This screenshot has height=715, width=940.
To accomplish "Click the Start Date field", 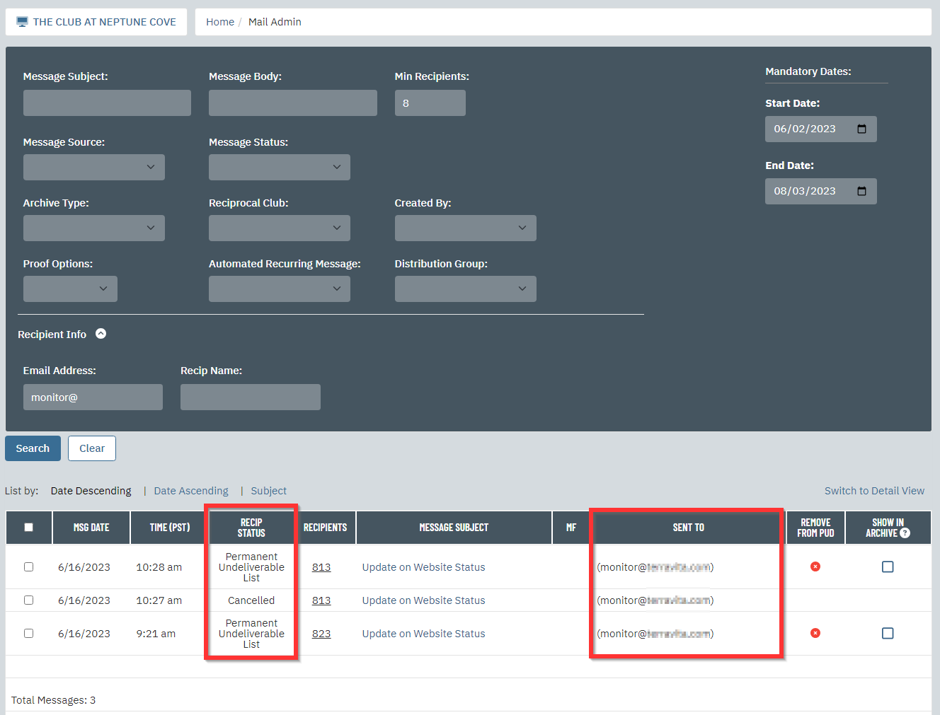I will 821,129.
